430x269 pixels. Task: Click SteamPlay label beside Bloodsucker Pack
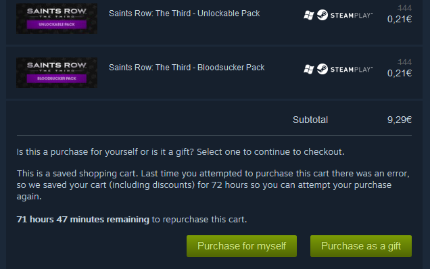[352, 70]
